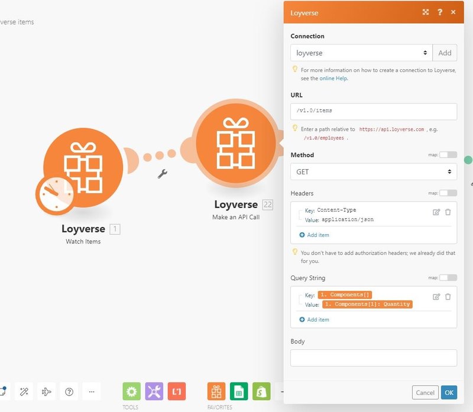The image size is (473, 412).
Task: Click the wrench icon between modules
Action: tap(163, 174)
